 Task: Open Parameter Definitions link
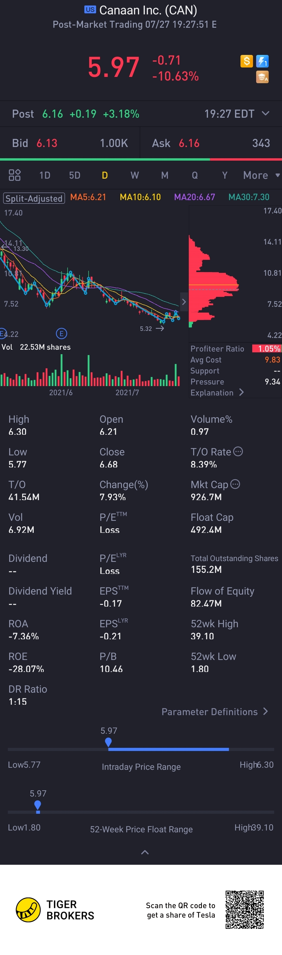(x=214, y=711)
